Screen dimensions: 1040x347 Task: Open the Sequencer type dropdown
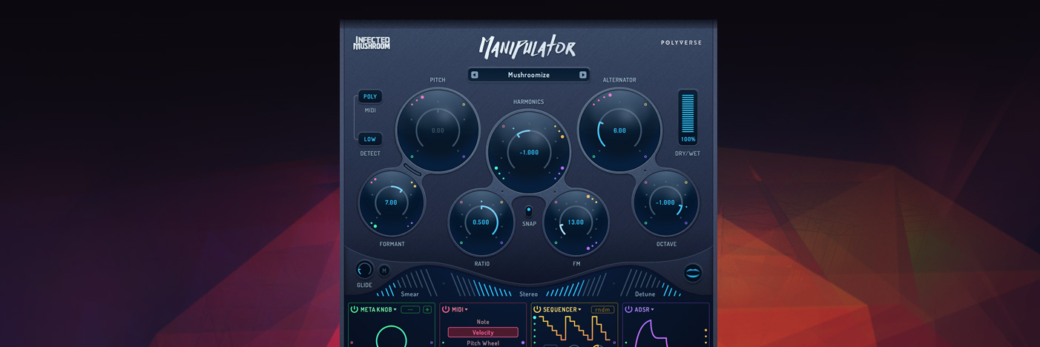pos(580,310)
